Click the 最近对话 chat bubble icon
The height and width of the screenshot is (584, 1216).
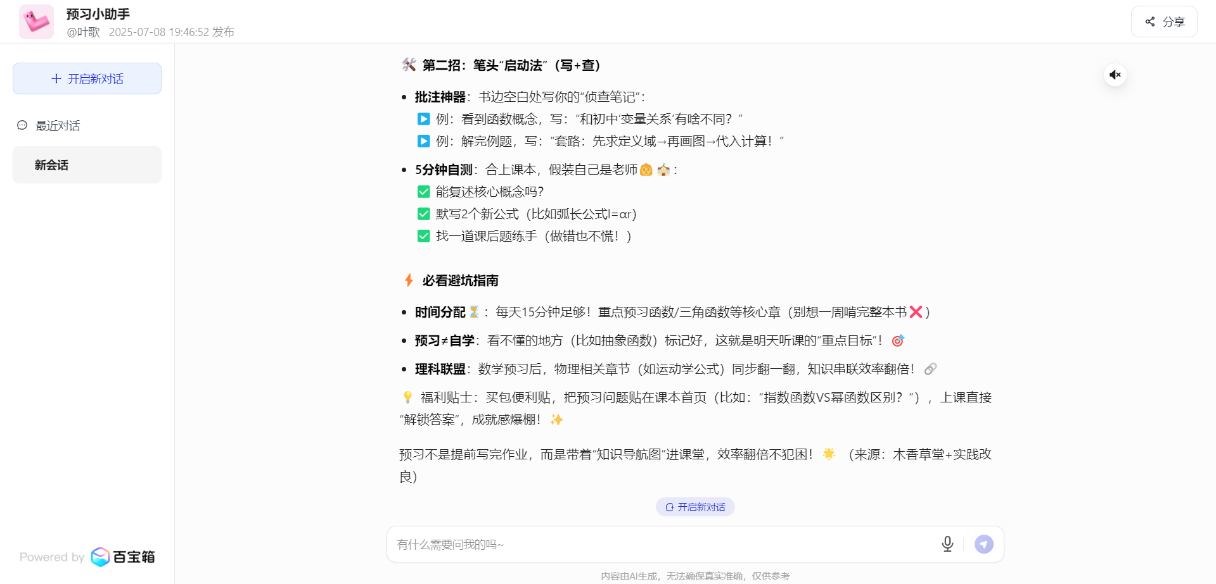[22, 125]
